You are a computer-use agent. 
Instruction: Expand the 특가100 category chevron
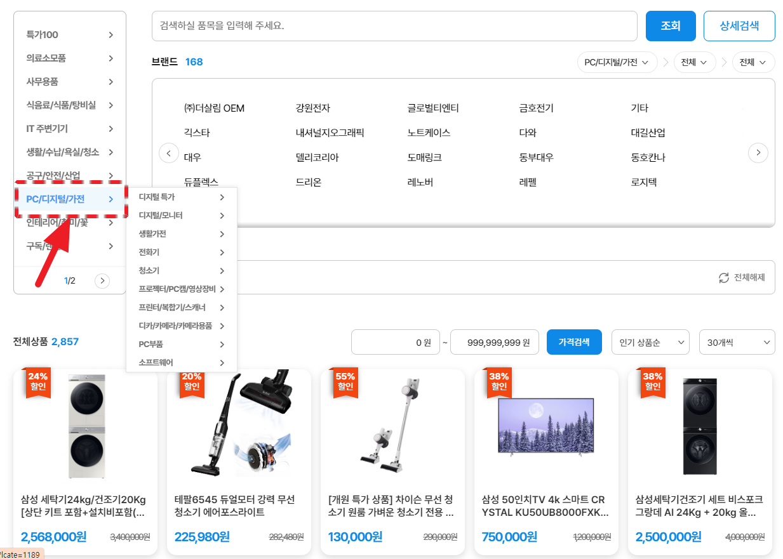[110, 35]
